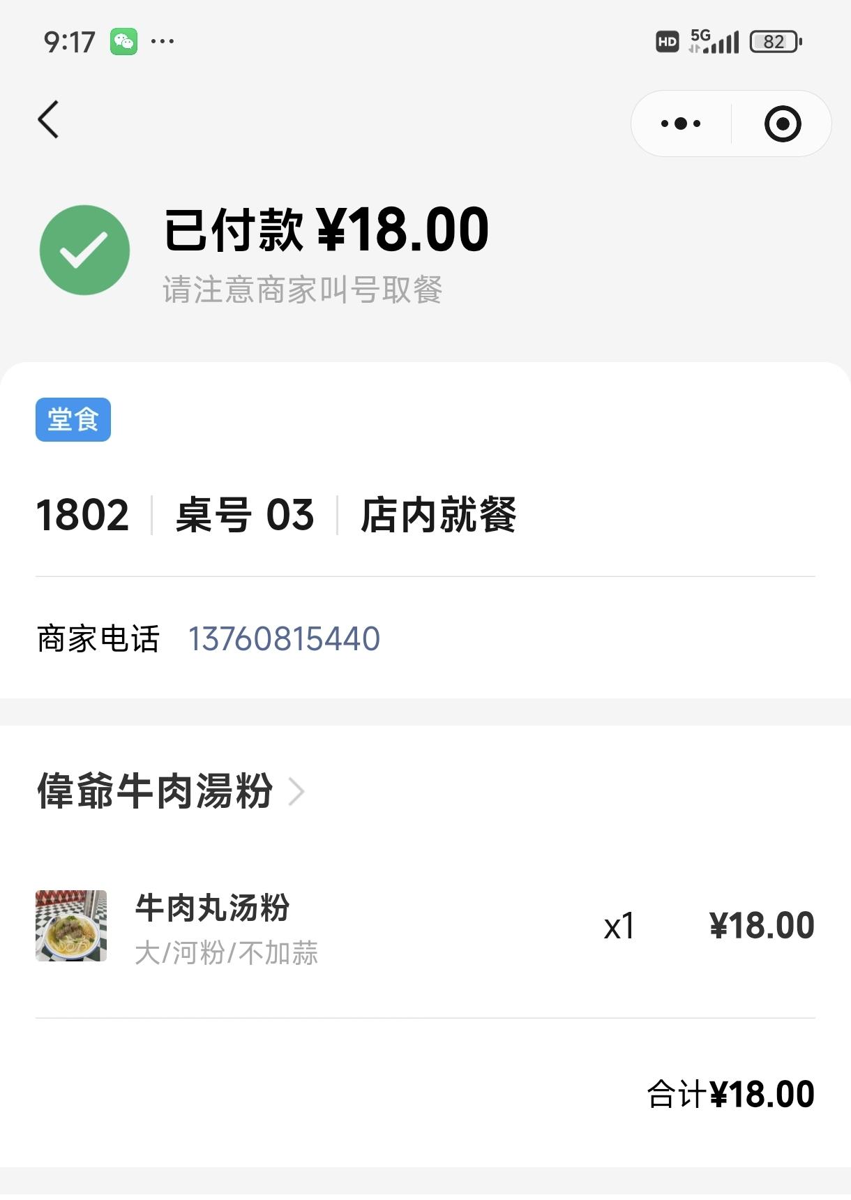Tap the WeChat status bar icon

(124, 42)
